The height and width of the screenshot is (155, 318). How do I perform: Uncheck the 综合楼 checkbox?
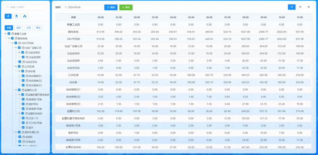(x=23, y=71)
